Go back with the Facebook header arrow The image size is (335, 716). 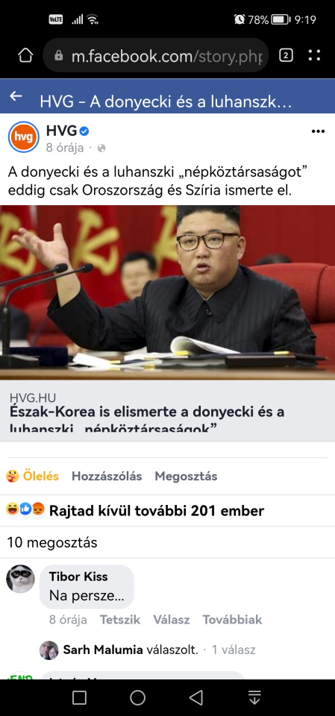(x=16, y=96)
